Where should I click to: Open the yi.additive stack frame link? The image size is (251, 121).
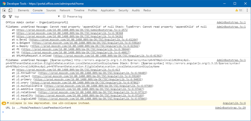tap(89, 89)
